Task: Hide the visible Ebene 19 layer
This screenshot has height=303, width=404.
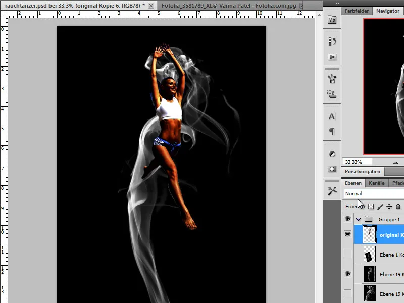Action: pos(347,273)
